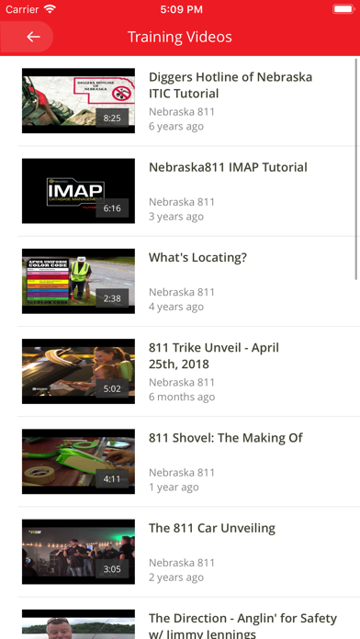This screenshot has height=639, width=360.
Task: Select '811 Shovel: The Making Of' title
Action: pos(225,438)
